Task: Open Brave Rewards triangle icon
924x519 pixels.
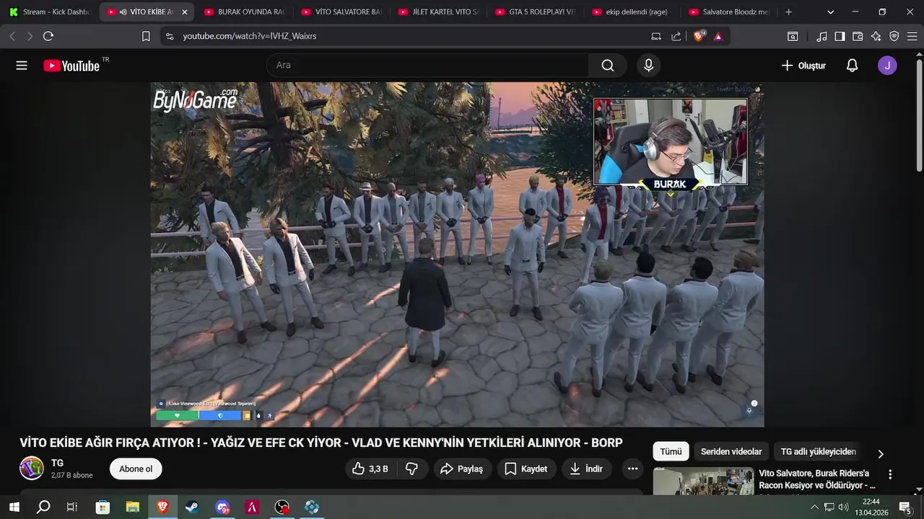Action: click(718, 36)
